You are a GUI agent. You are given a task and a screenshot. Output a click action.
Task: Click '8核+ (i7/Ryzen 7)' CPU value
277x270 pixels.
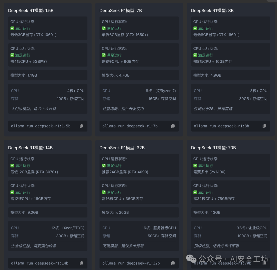[x=161, y=91]
